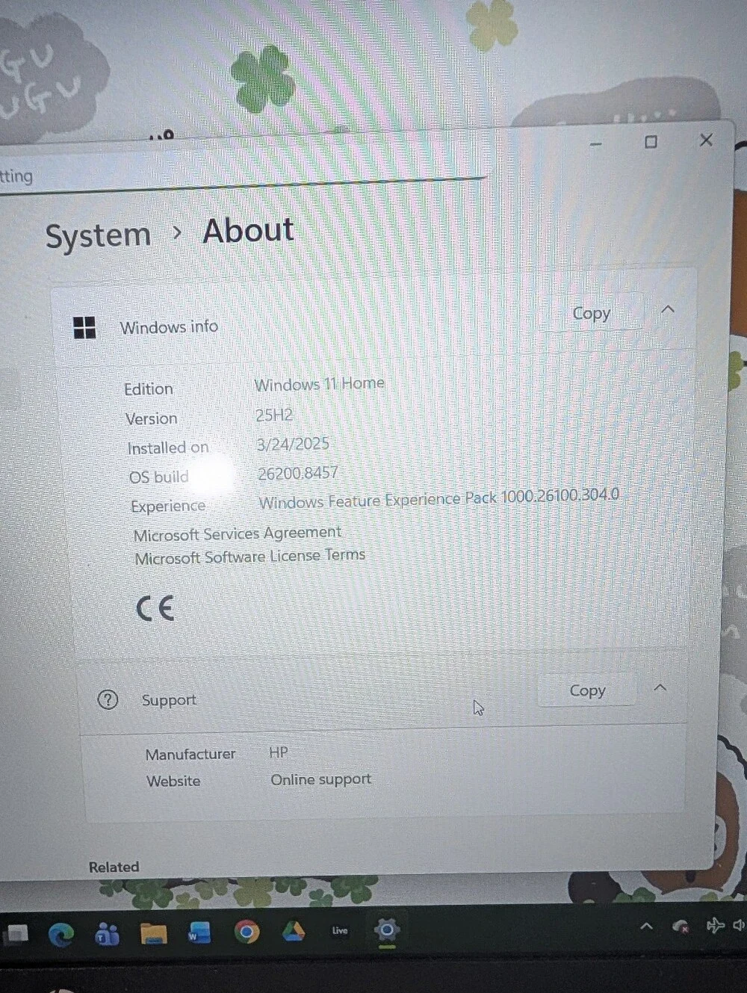
Task: Click the question mark Support icon
Action: (x=108, y=700)
